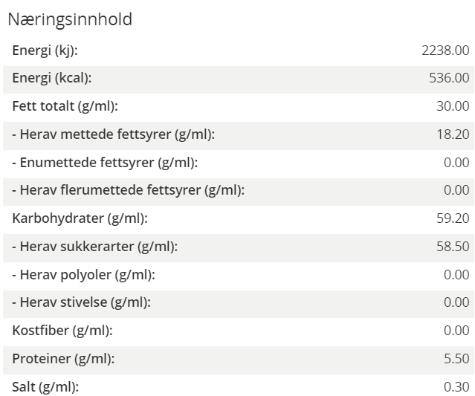Select the Herav sukkerarter label
This screenshot has width=475, height=396.
click(95, 247)
